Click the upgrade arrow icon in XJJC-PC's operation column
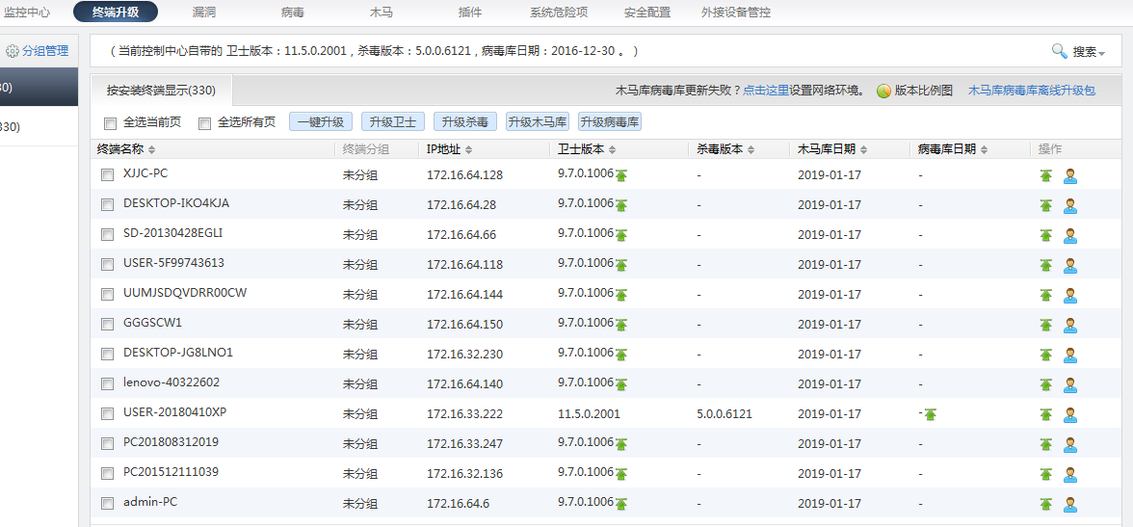 pyautogui.click(x=1045, y=176)
